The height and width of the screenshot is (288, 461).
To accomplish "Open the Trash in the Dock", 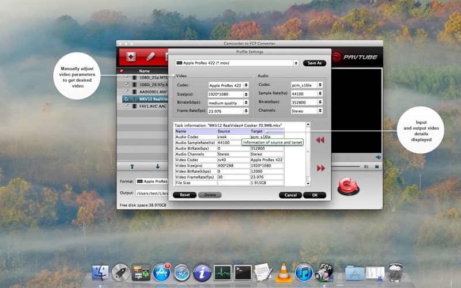I will point(395,272).
